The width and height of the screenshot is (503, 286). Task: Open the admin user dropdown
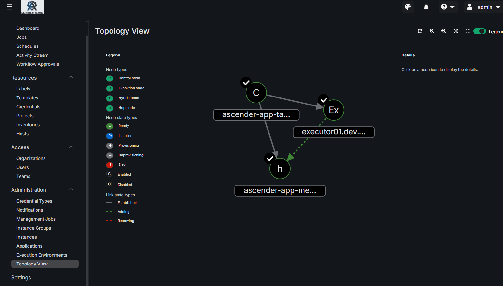[483, 7]
